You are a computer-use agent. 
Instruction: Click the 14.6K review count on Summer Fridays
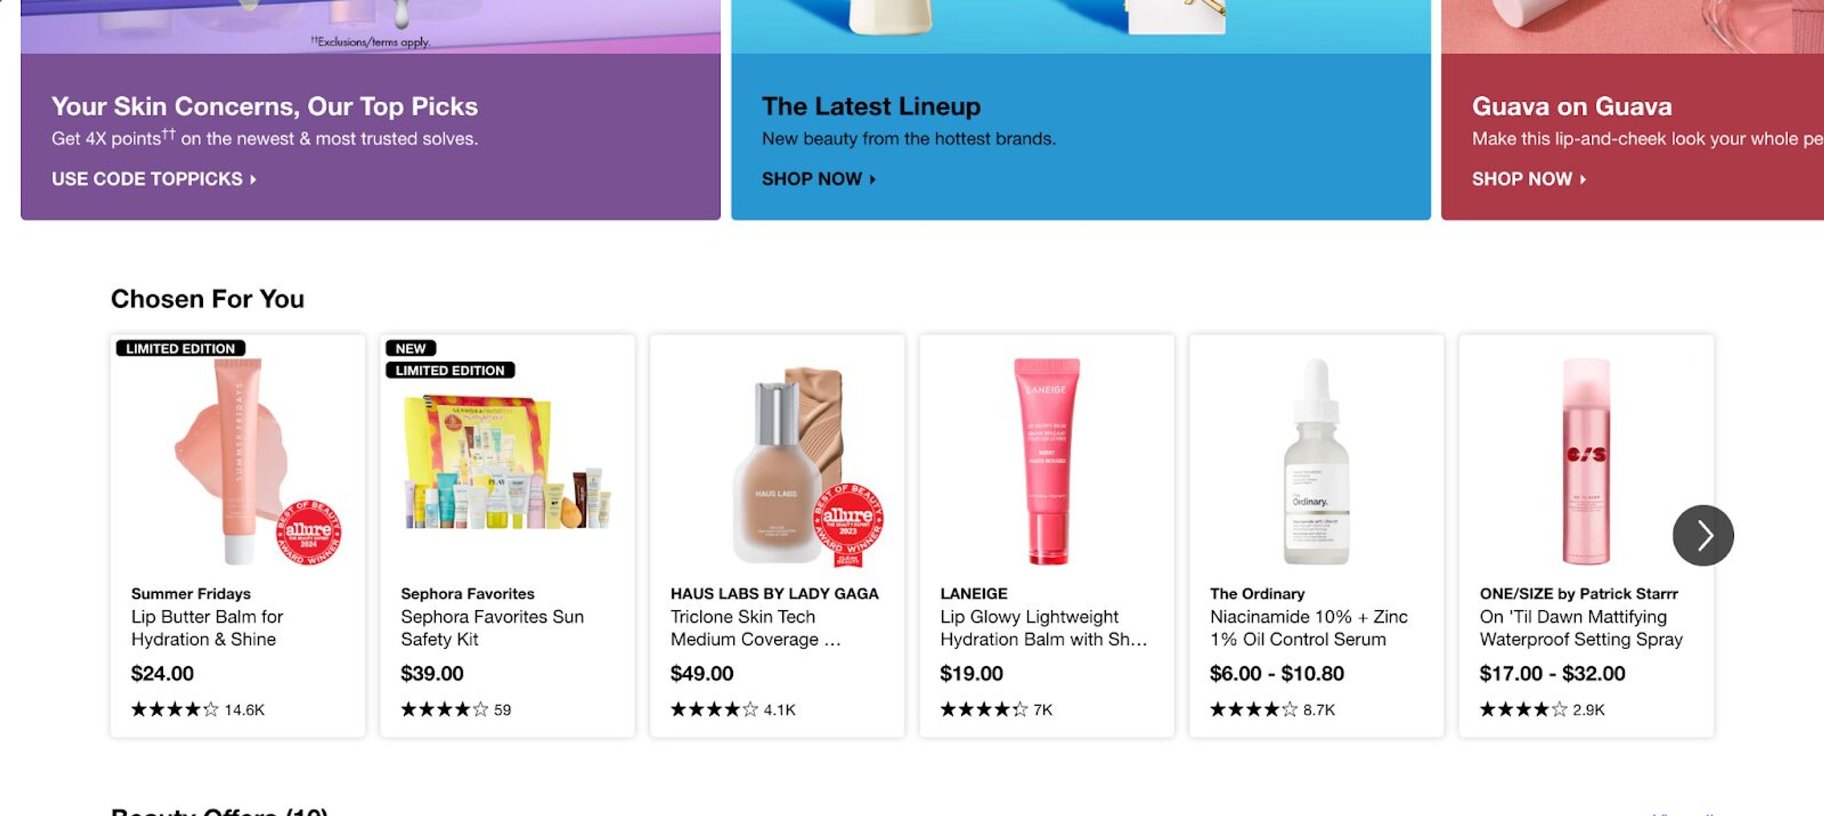click(x=243, y=708)
